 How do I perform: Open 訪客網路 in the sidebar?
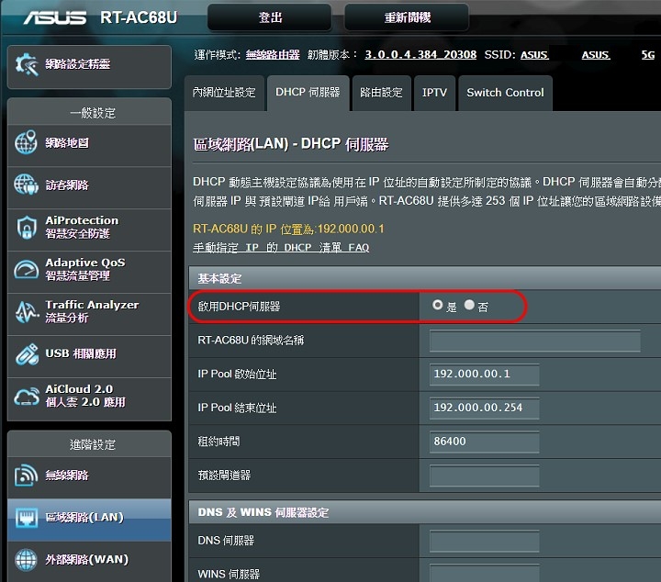[89, 187]
